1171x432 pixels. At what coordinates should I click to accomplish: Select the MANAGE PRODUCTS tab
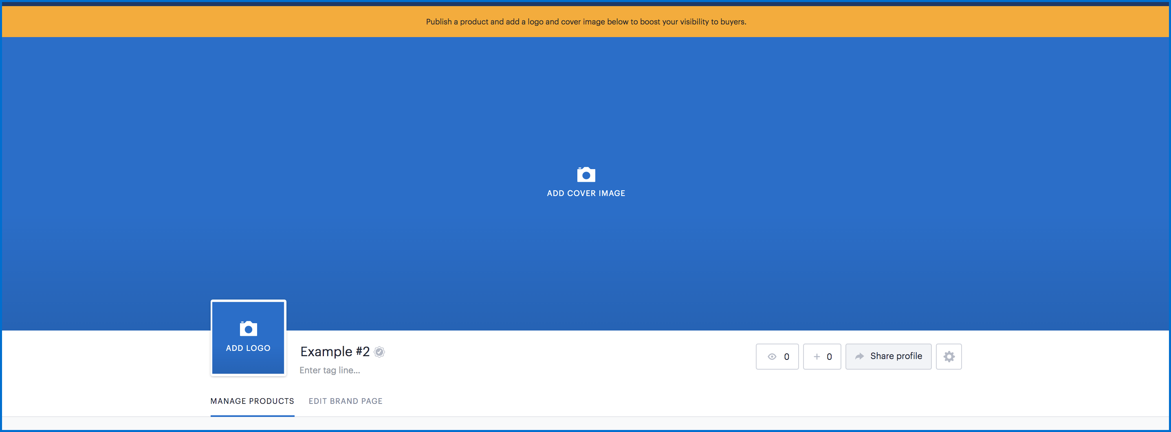coord(252,401)
